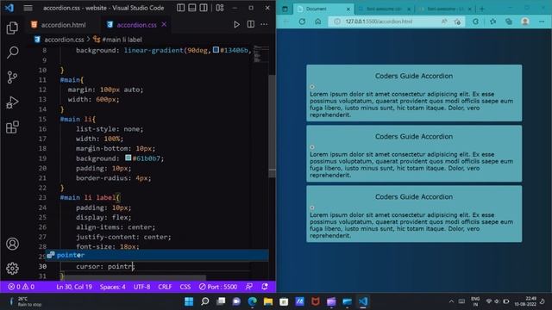This screenshot has width=552, height=310.
Task: Change indentation via 'Spaces: 4'
Action: [x=112, y=287]
